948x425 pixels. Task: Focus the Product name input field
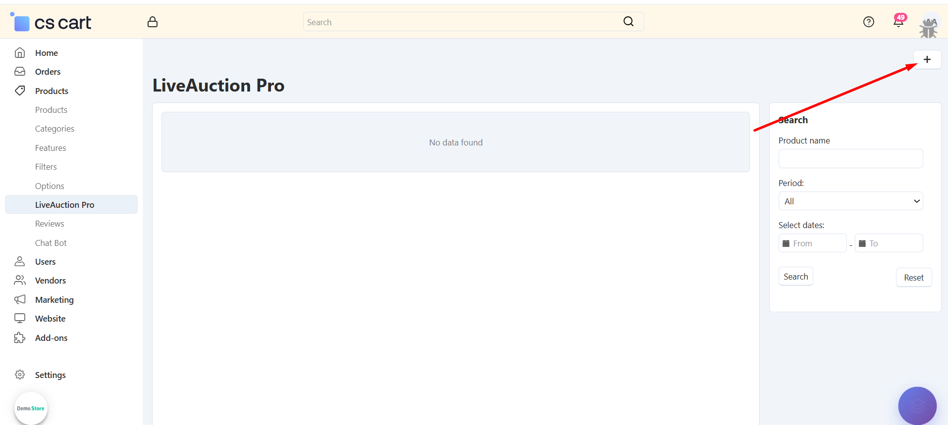click(x=850, y=159)
